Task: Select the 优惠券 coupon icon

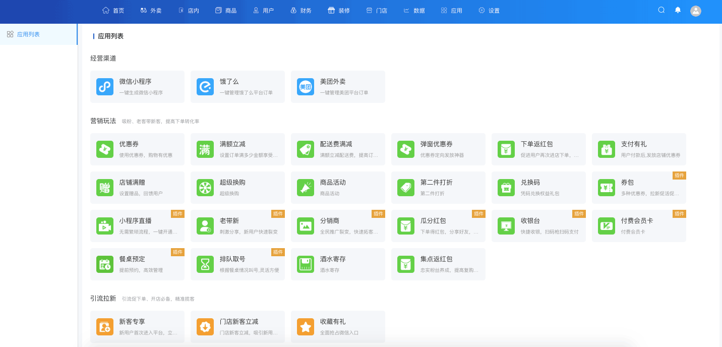Action: [104, 149]
